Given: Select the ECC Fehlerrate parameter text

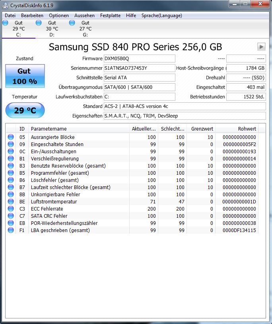Looking at the screenshot, I should tap(47, 209).
